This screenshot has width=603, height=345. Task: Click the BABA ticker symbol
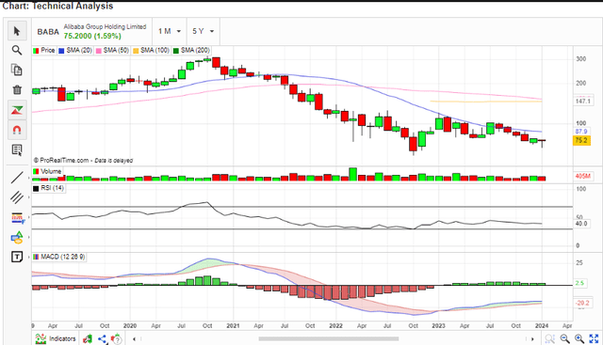[48, 32]
